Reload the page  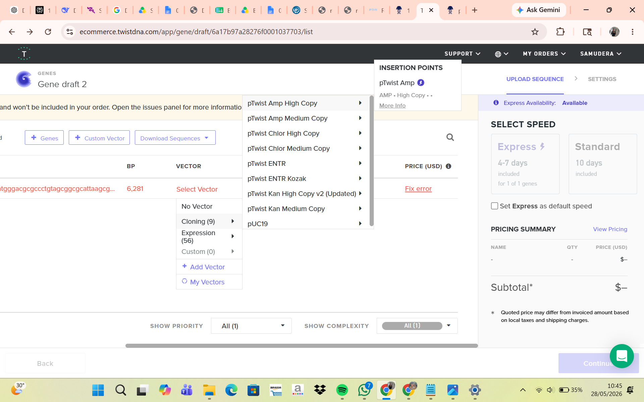(x=48, y=32)
